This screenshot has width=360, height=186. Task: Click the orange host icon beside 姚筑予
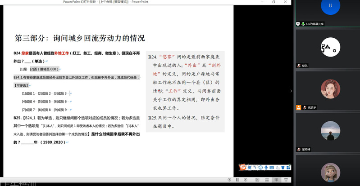click(298, 107)
